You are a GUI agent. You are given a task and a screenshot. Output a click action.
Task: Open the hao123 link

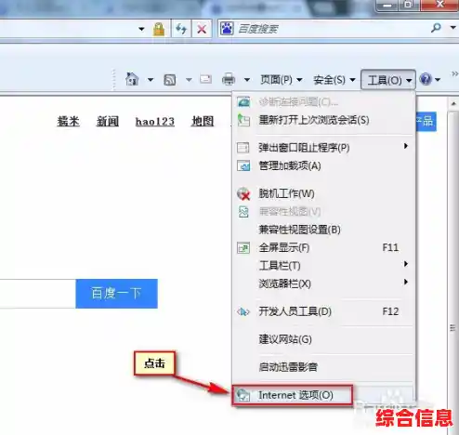click(x=155, y=121)
